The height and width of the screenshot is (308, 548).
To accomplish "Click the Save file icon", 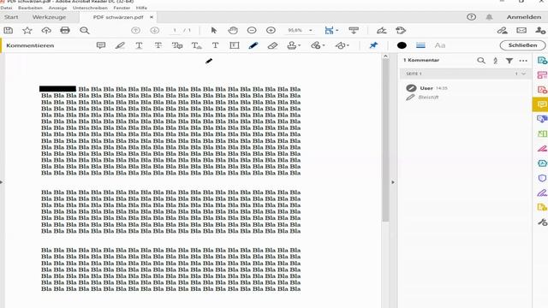I will tap(9, 31).
